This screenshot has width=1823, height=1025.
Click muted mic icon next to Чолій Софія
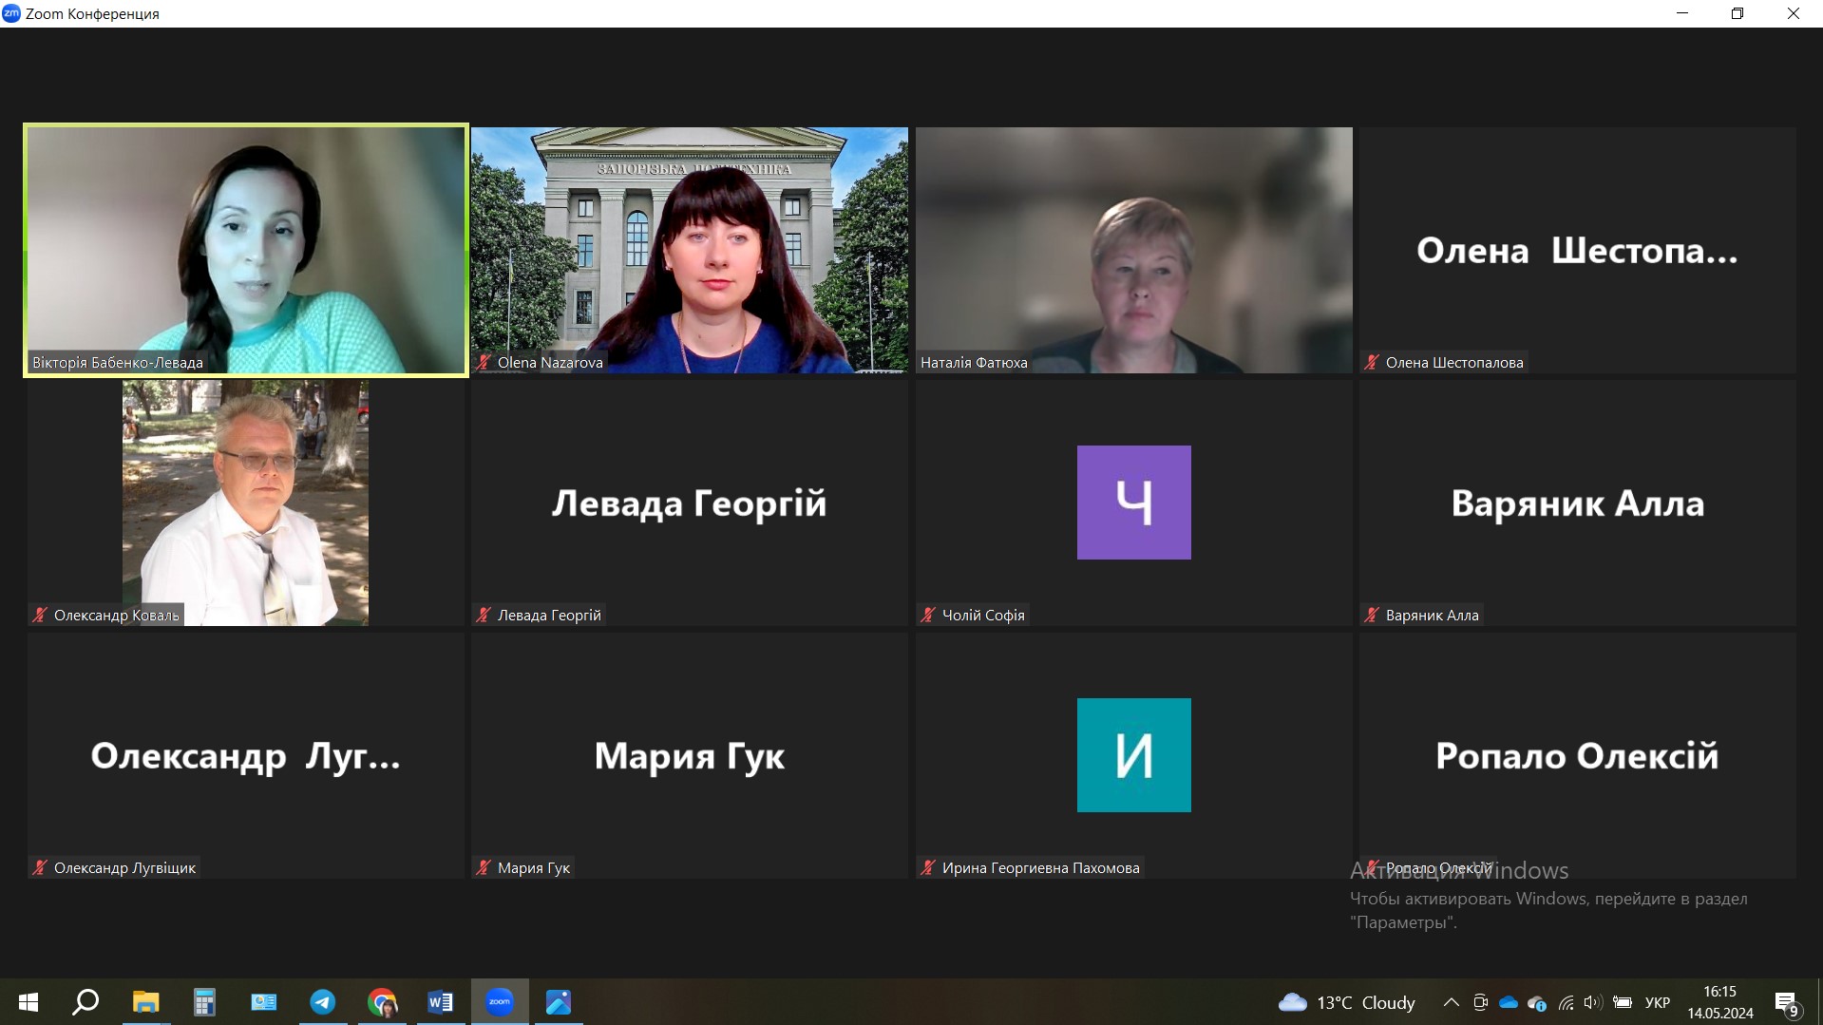point(928,615)
